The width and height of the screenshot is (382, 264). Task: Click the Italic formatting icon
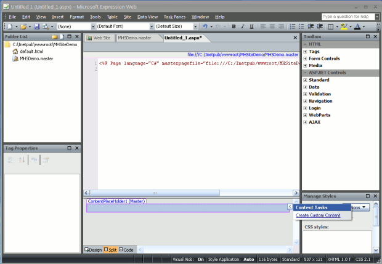(x=243, y=26)
